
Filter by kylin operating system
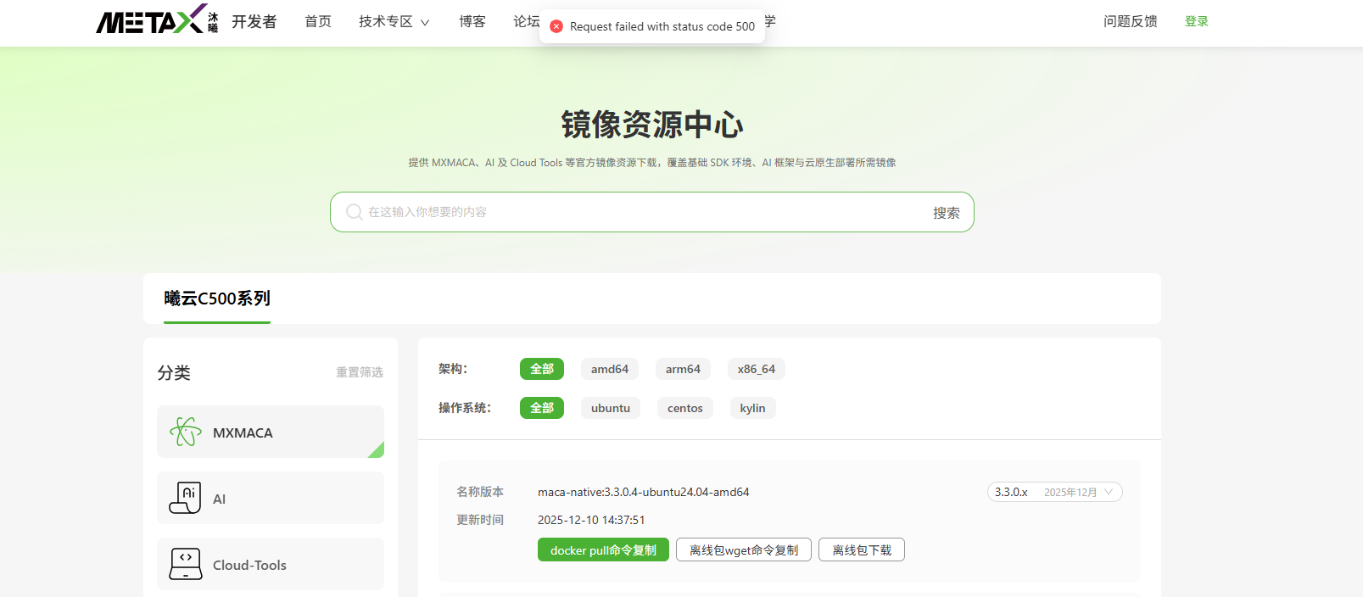(752, 408)
